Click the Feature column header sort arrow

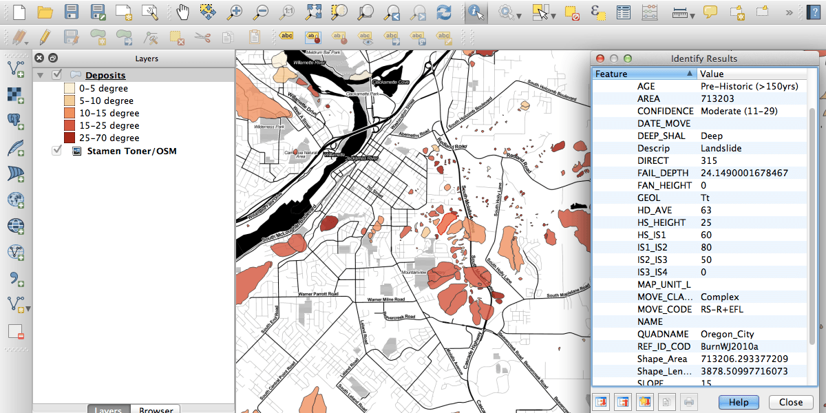[x=690, y=74]
